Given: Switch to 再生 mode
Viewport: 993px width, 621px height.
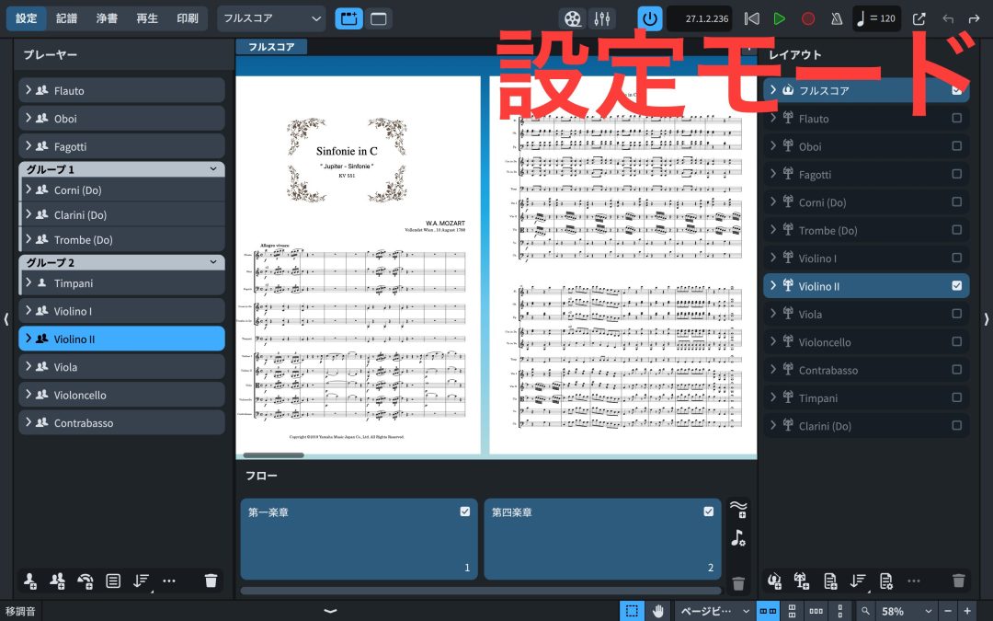Looking at the screenshot, I should tap(147, 18).
